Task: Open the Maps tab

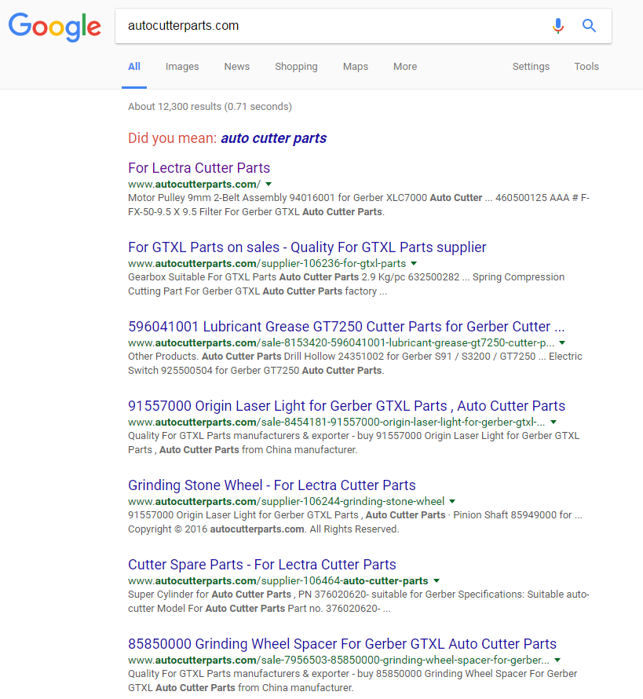Action: (356, 67)
